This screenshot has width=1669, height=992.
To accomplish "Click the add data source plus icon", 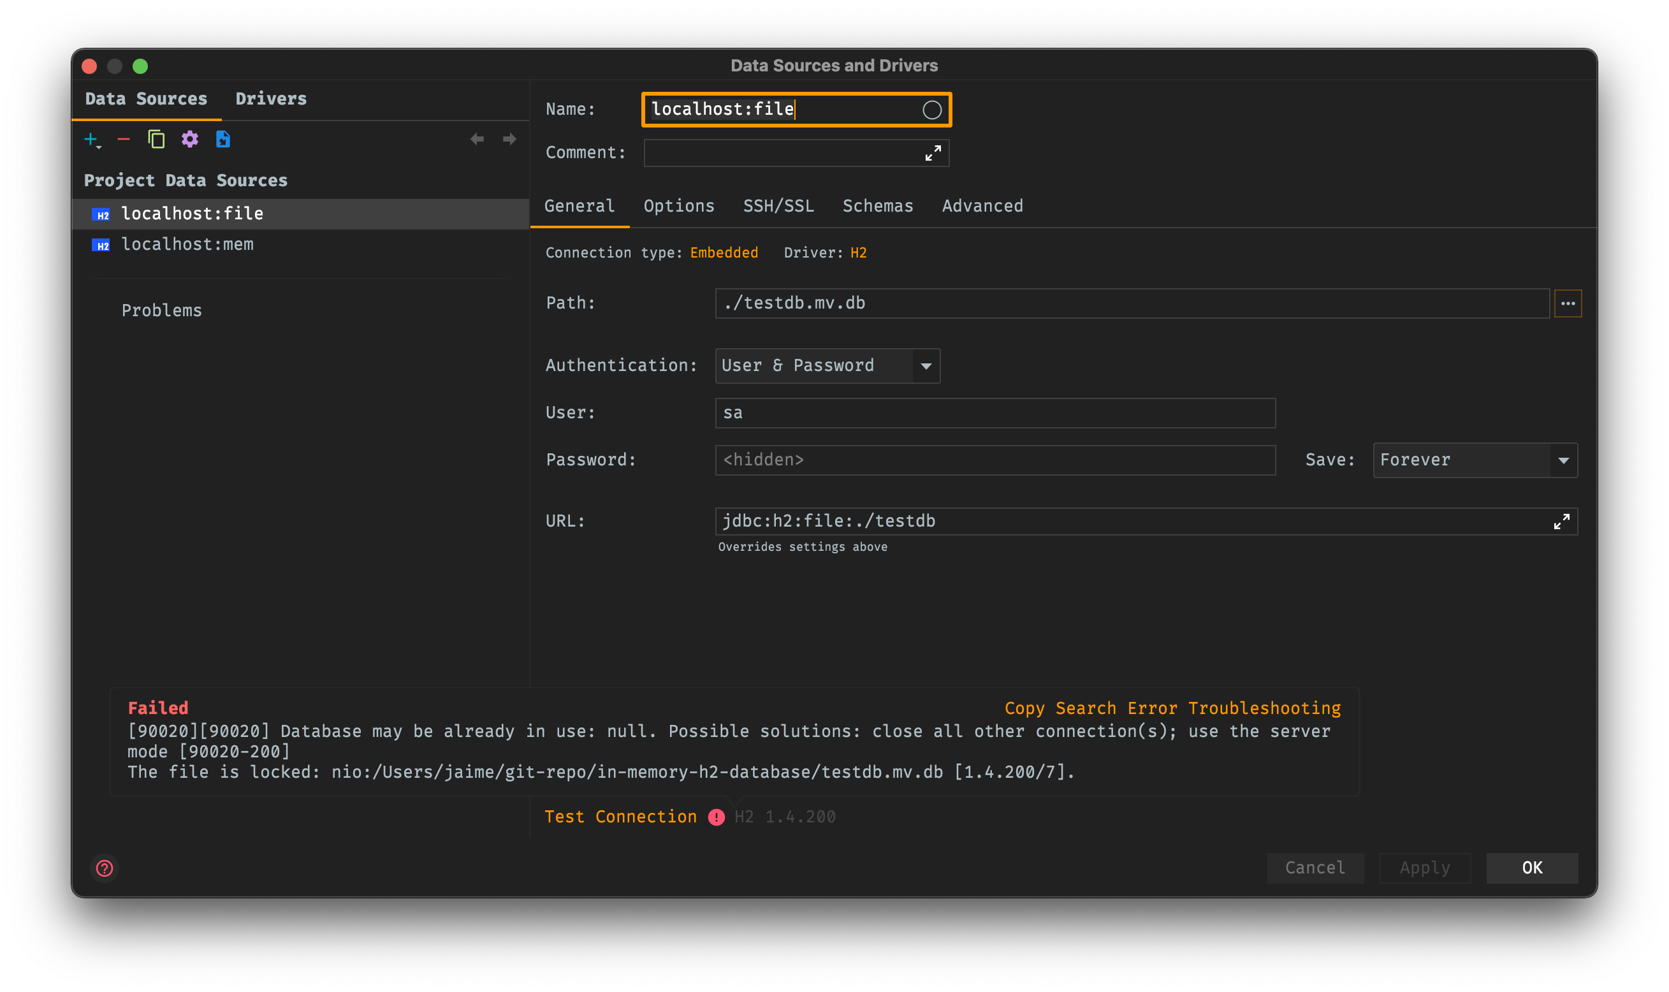I will pyautogui.click(x=91, y=139).
